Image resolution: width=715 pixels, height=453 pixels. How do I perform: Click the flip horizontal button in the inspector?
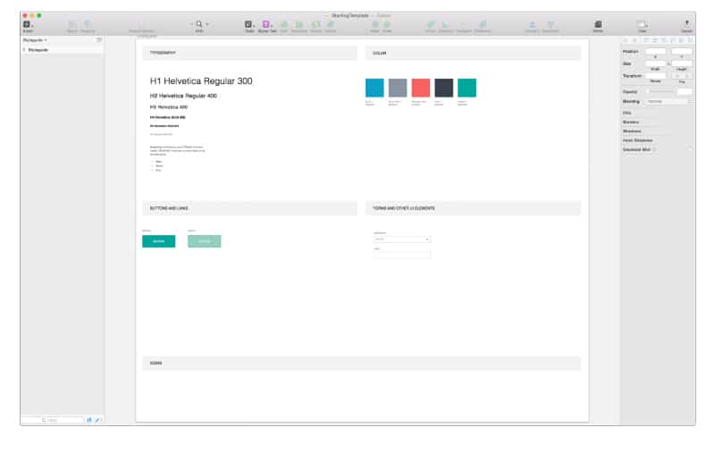pyautogui.click(x=677, y=76)
